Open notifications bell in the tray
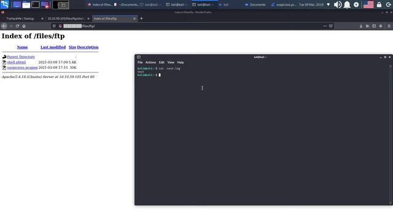 click(x=347, y=4)
